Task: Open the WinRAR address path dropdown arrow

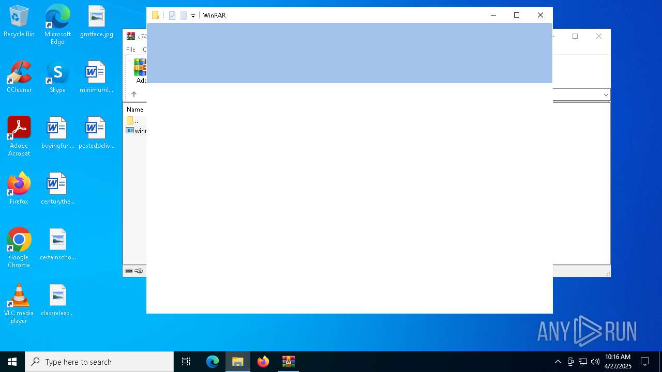Action: tap(606, 95)
